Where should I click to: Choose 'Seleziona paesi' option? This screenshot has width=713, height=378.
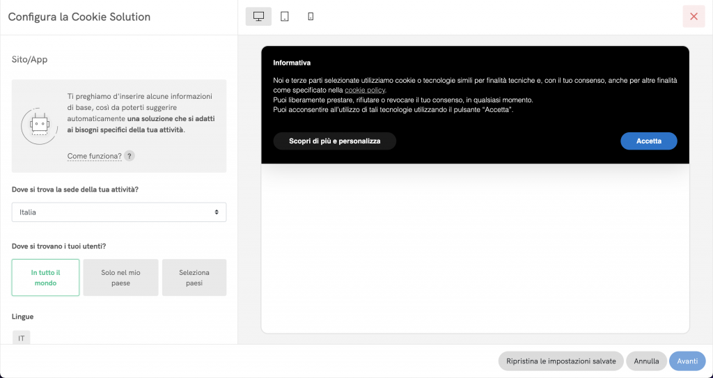pos(194,278)
